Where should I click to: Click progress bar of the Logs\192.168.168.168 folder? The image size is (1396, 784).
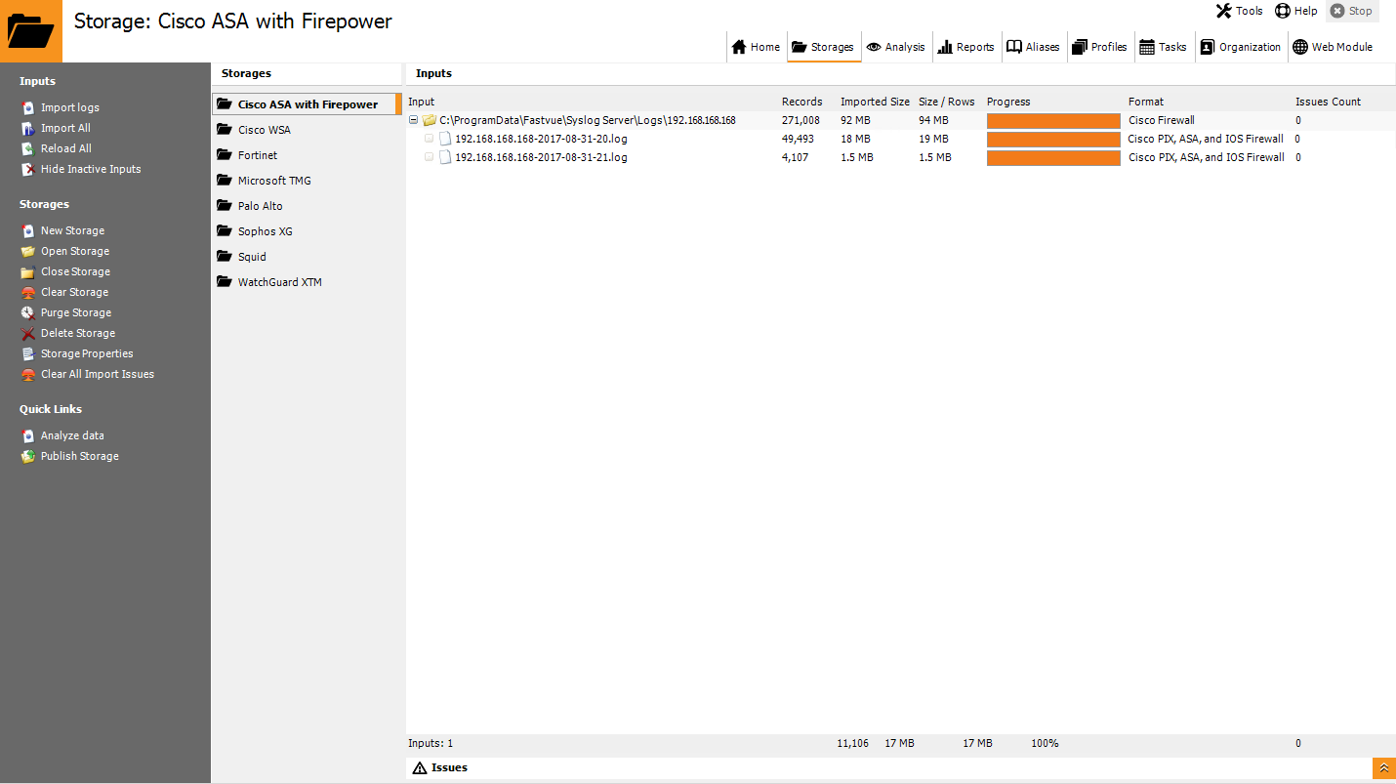pyautogui.click(x=1053, y=121)
